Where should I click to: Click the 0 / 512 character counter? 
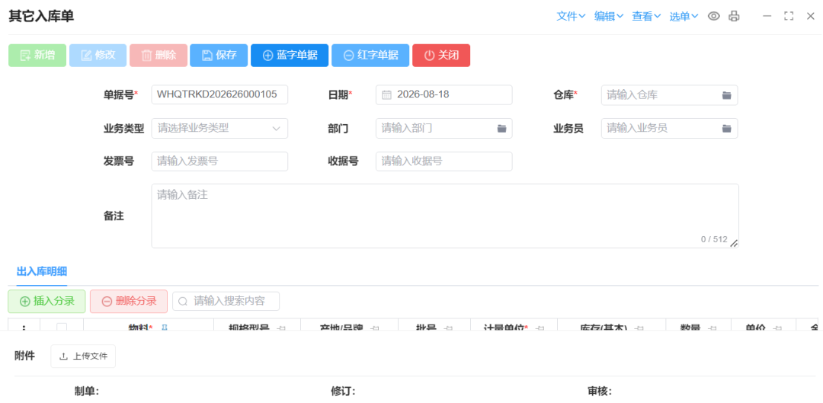tap(714, 239)
